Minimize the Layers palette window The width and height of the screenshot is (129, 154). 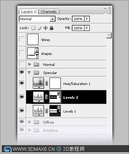pos(105,8)
